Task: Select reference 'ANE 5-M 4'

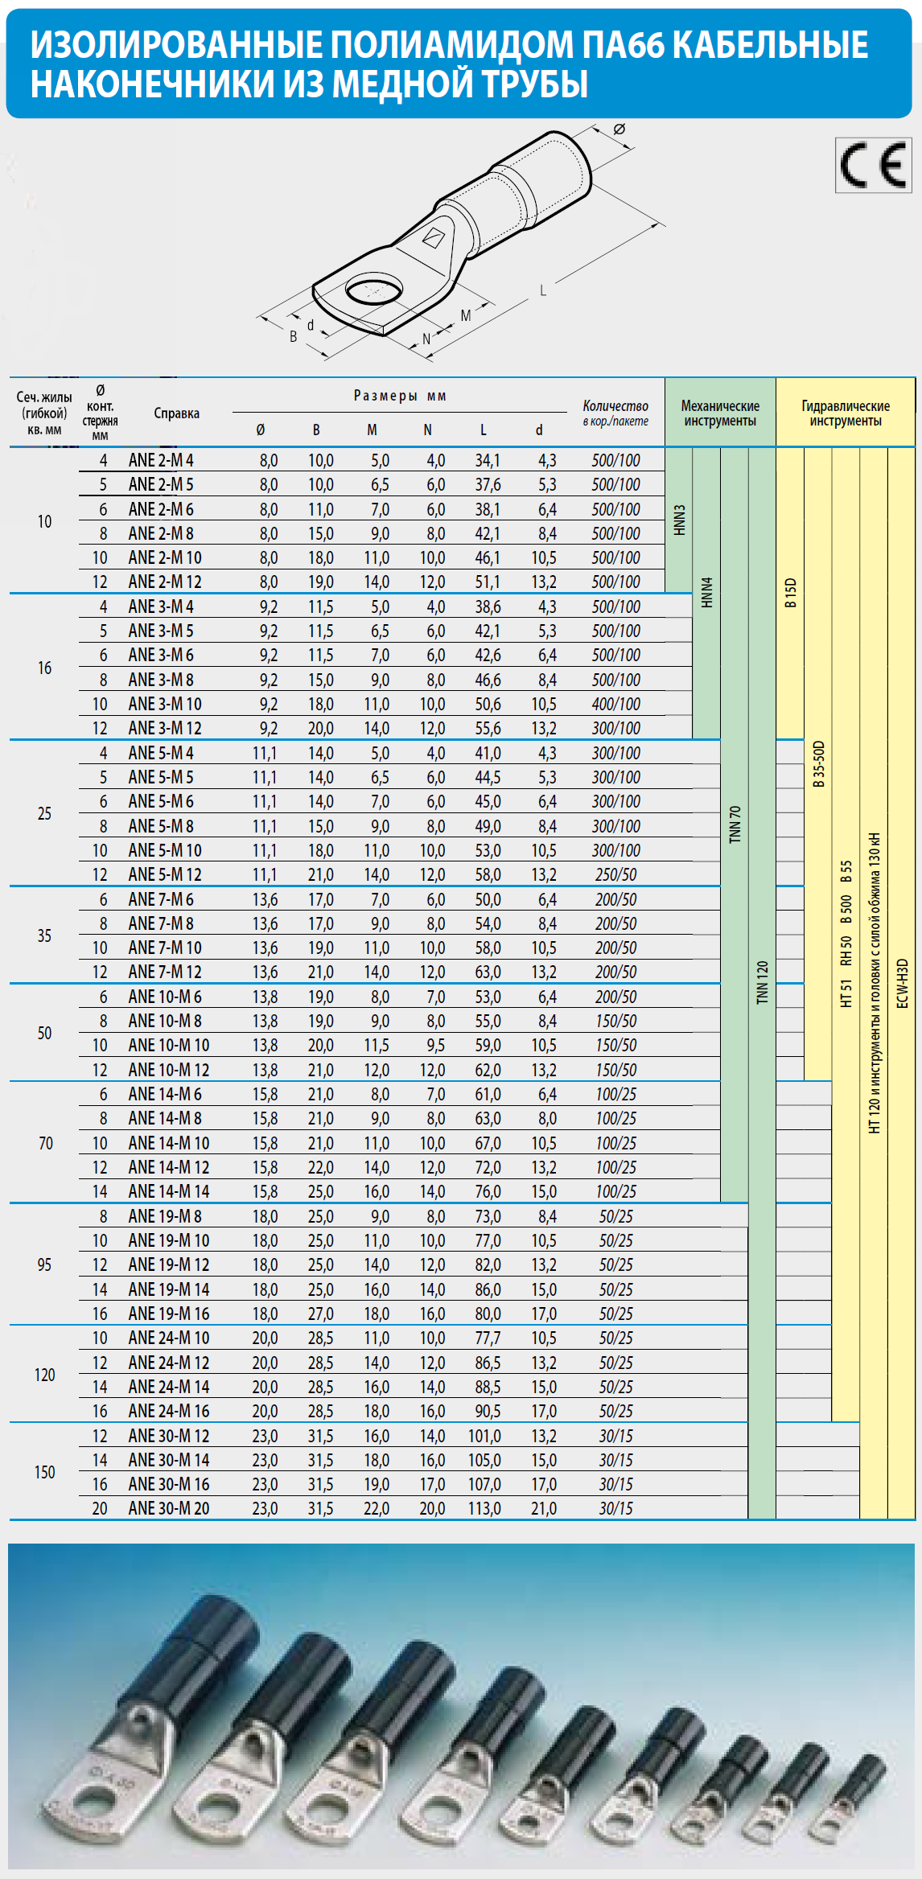Action: [x=161, y=753]
